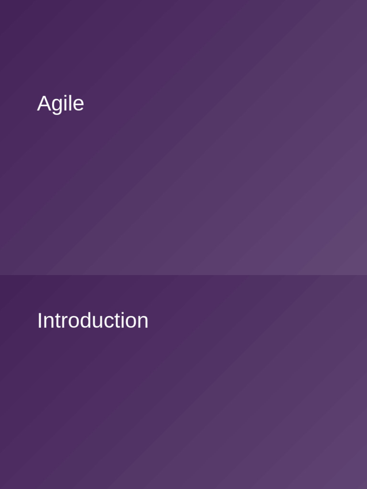Open the Agile title slide
Image resolution: width=367 pixels, height=489 pixels.
(183, 137)
